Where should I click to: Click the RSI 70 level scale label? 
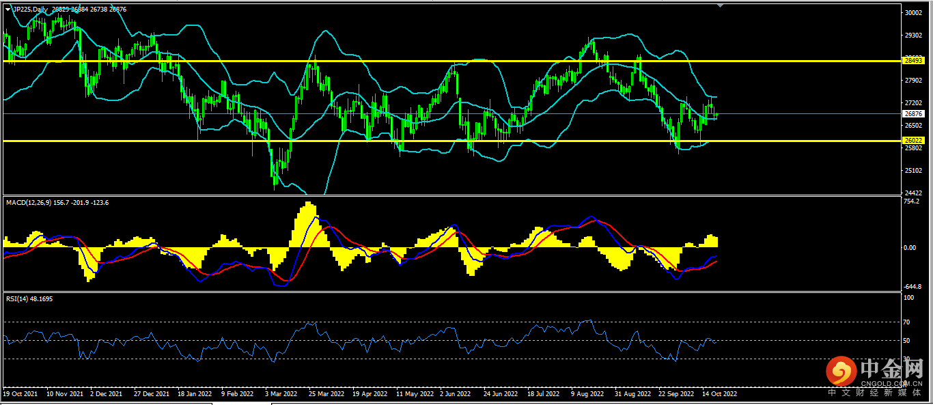906,322
